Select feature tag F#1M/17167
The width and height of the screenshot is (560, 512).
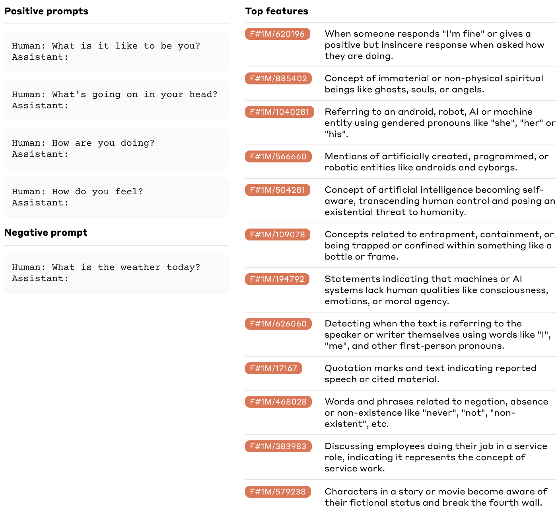coord(274,368)
